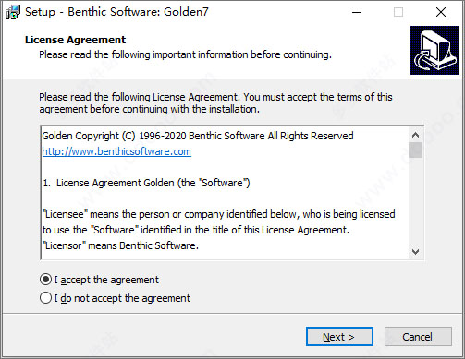Click the empty scrollbar track below thumb
Screen dimensions: 465x359
pos(415,201)
